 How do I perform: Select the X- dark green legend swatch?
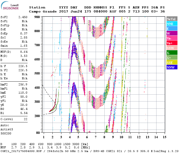tap(172, 53)
